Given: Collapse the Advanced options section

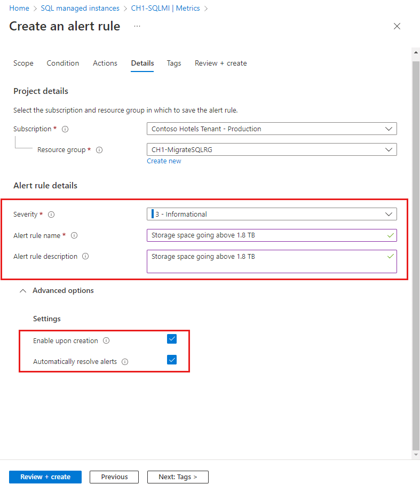Looking at the screenshot, I should click(22, 291).
